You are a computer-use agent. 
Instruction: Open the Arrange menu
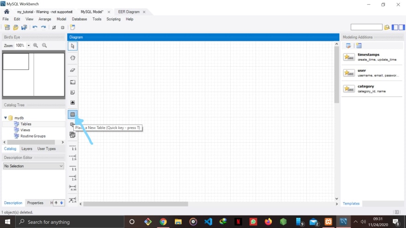click(x=45, y=19)
